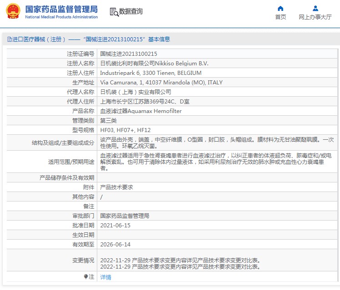This screenshot has height=290, width=340.
Task: Select structure composition description text
Action: [x=217, y=143]
